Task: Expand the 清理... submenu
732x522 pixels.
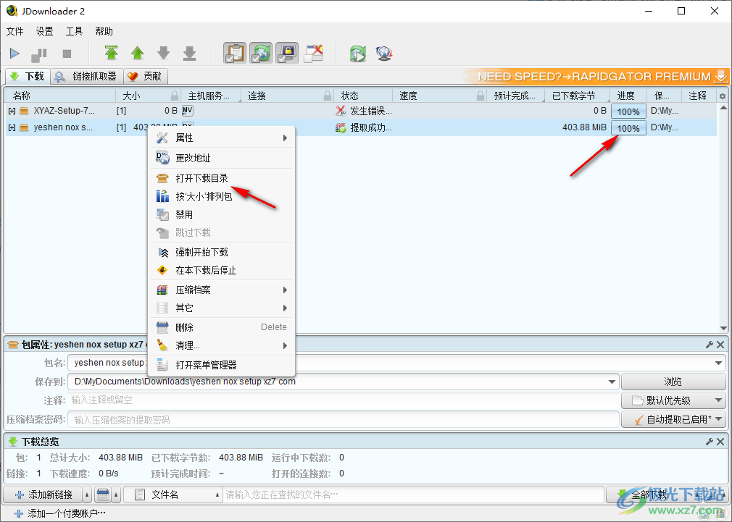Action: (221, 345)
